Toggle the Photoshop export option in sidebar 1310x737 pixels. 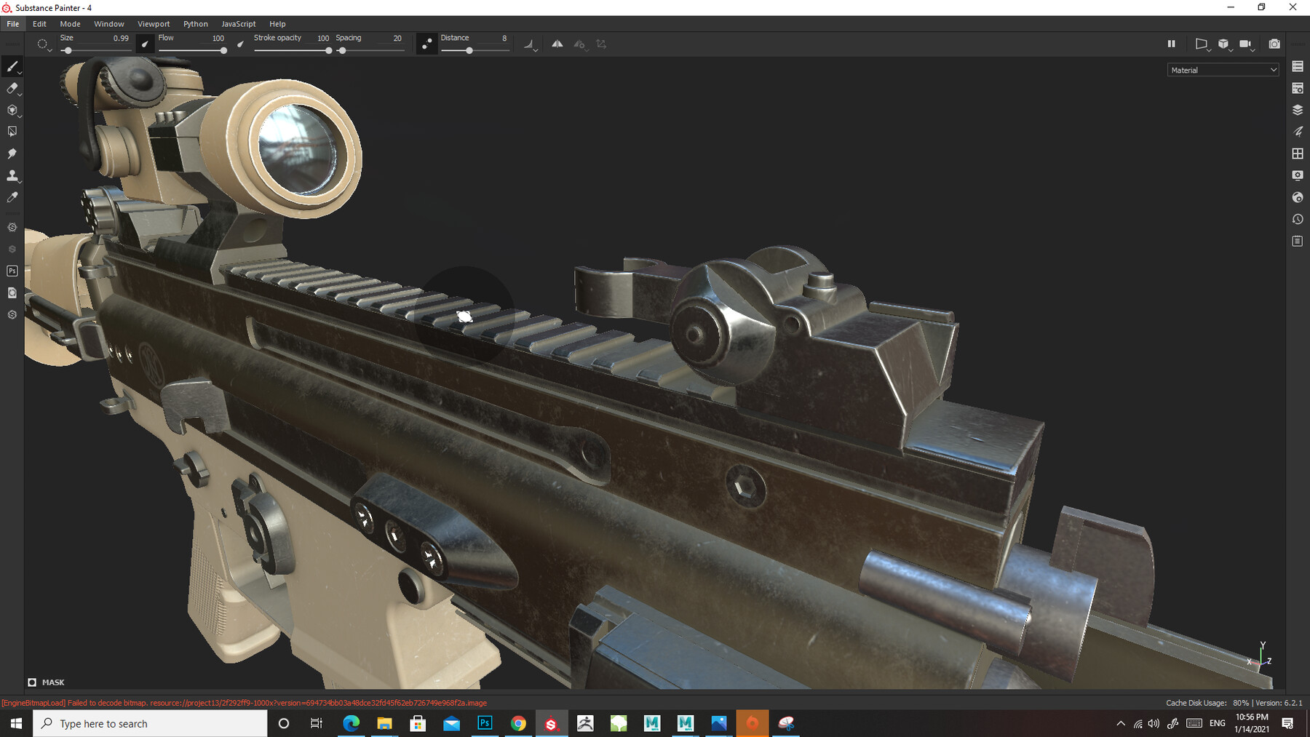pyautogui.click(x=12, y=271)
